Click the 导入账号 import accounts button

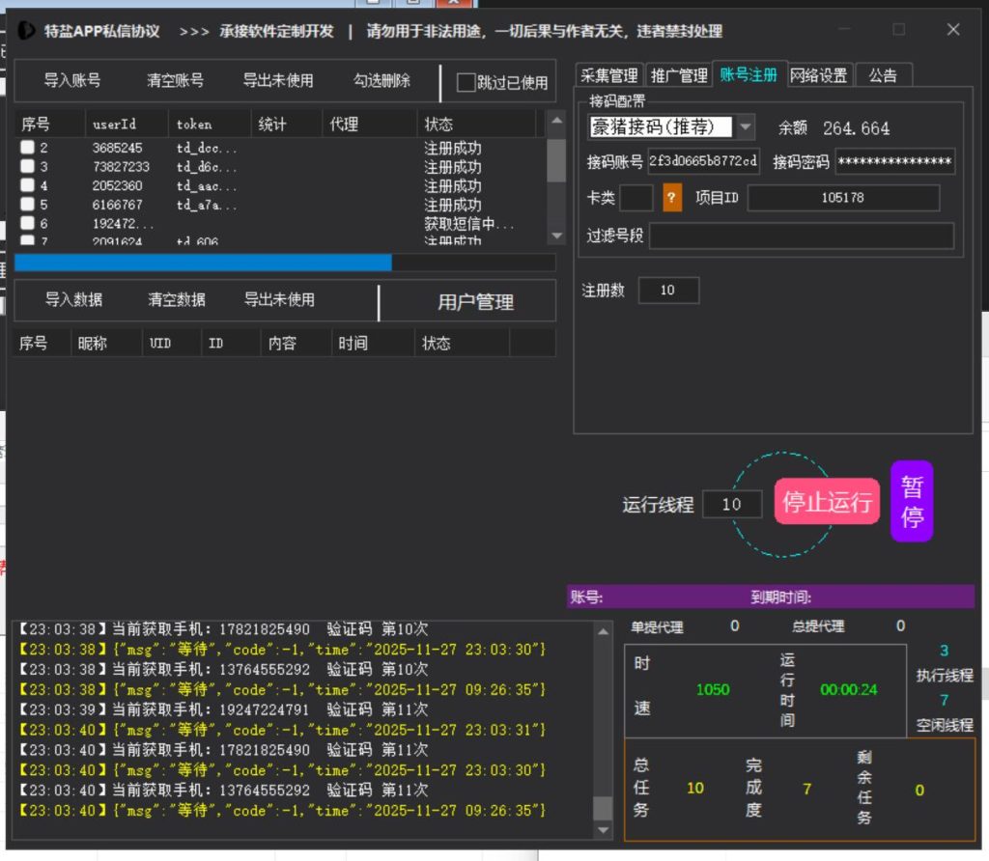coord(72,81)
